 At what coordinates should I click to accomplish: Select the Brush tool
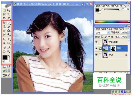(x=9, y=23)
